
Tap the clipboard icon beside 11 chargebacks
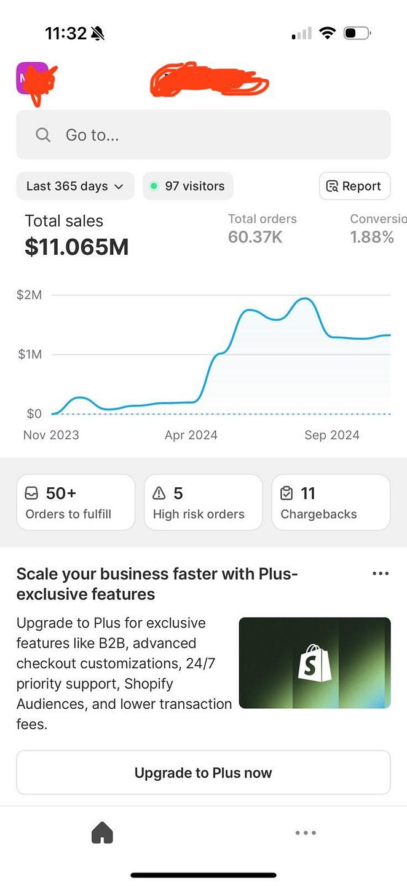[286, 493]
